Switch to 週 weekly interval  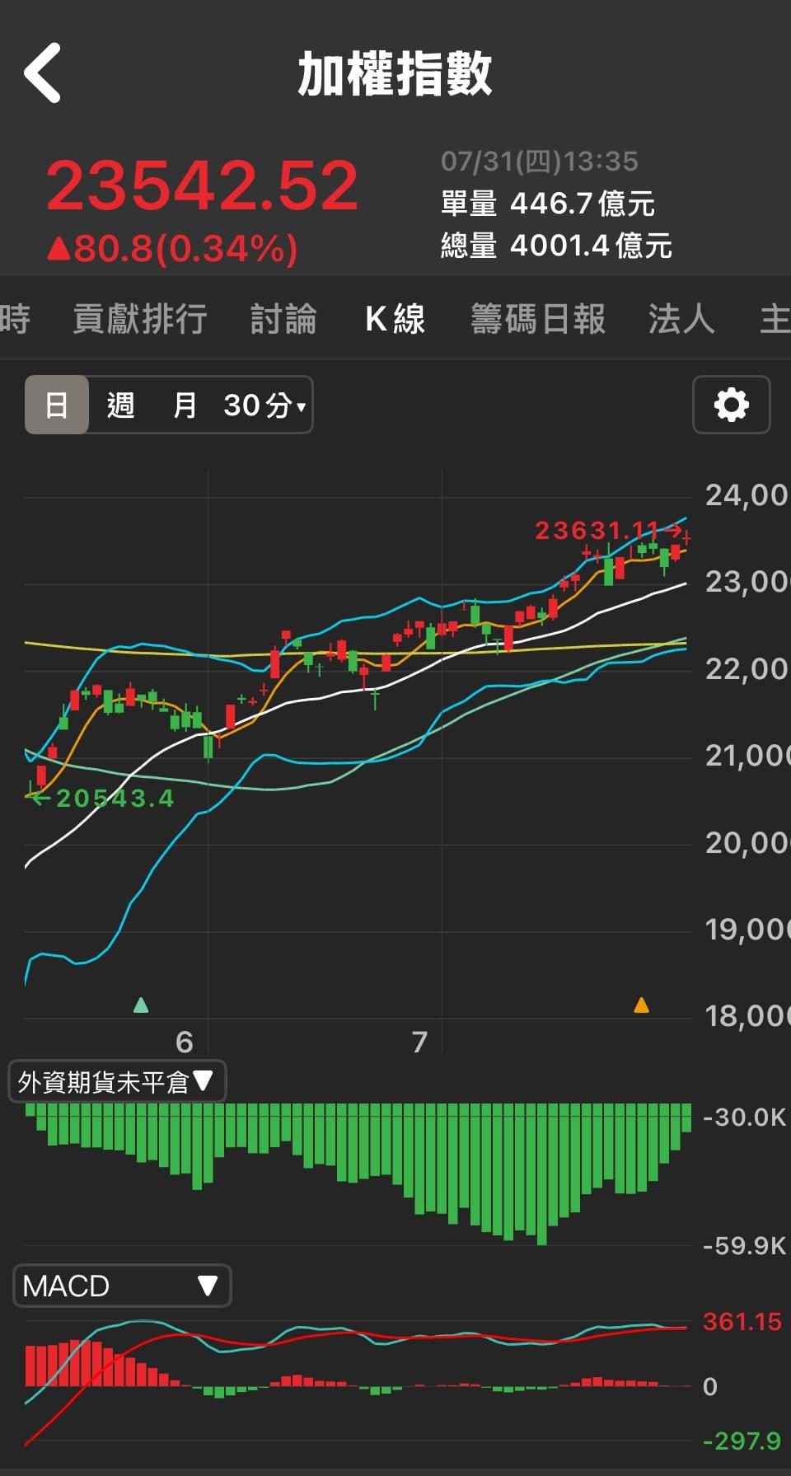(x=120, y=405)
